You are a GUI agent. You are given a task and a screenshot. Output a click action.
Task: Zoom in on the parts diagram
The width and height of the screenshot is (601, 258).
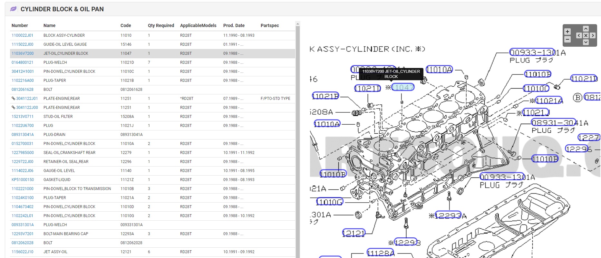(x=567, y=32)
